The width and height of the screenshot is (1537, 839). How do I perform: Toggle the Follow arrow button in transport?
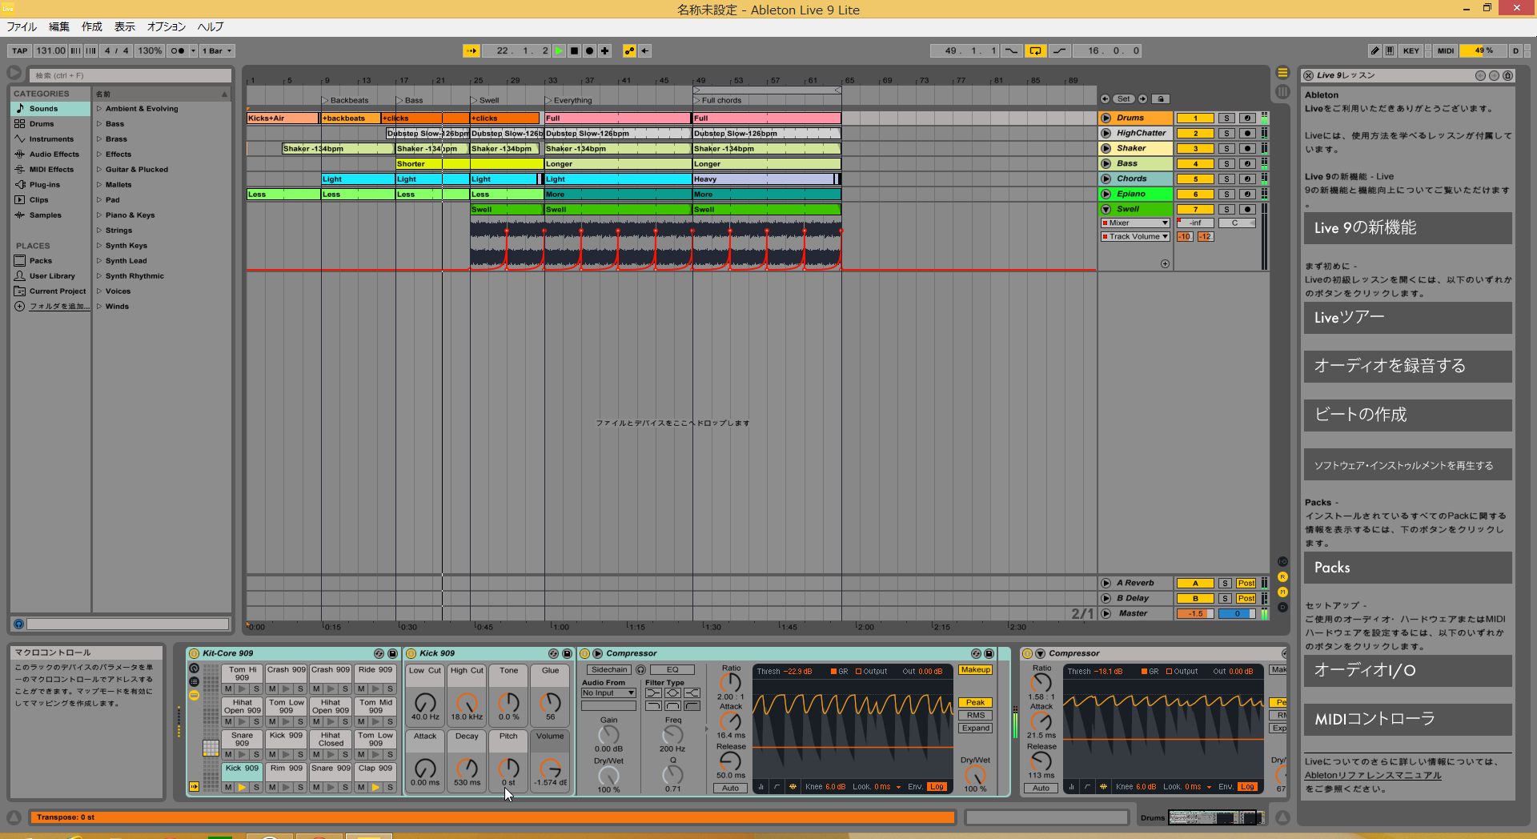coord(472,50)
